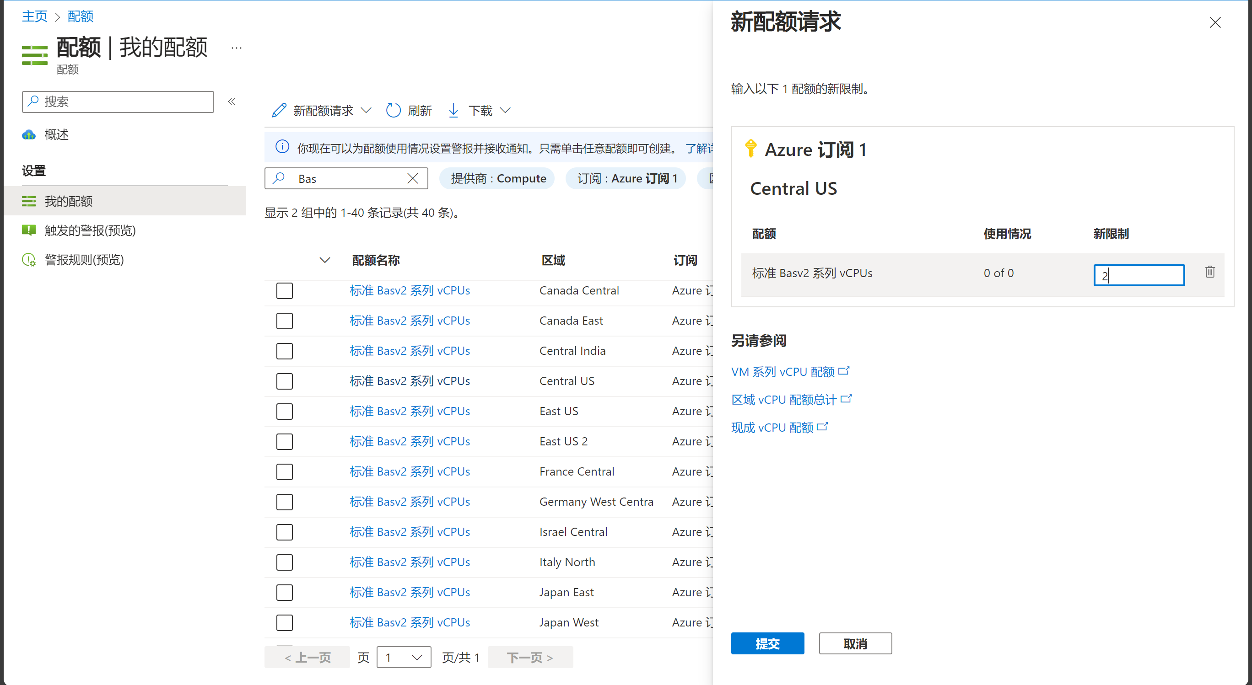Viewport: 1252px width, 685px height.
Task: Click the learn more link in banner
Action: pyautogui.click(x=699, y=148)
